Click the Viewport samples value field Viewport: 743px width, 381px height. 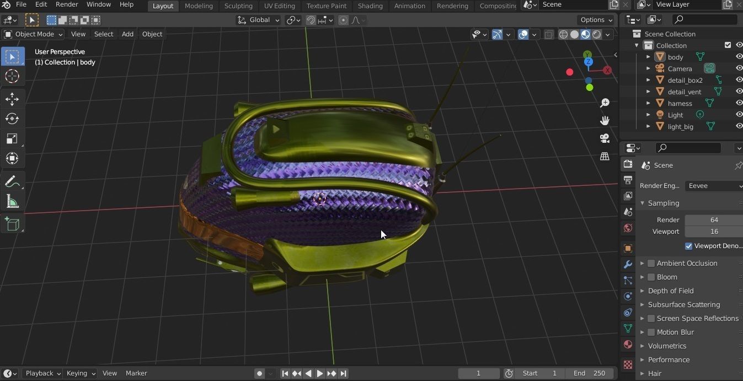point(714,232)
